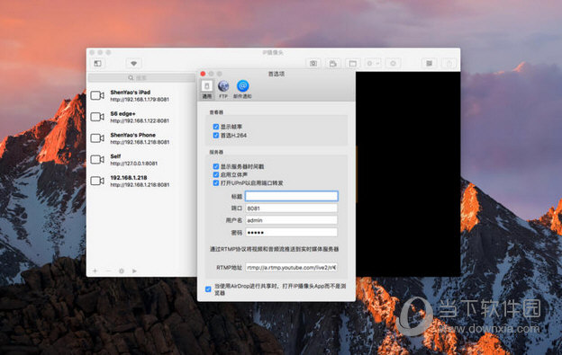The width and height of the screenshot is (562, 355).
Task: Click the share icon in main toolbar
Action: pyautogui.click(x=449, y=64)
